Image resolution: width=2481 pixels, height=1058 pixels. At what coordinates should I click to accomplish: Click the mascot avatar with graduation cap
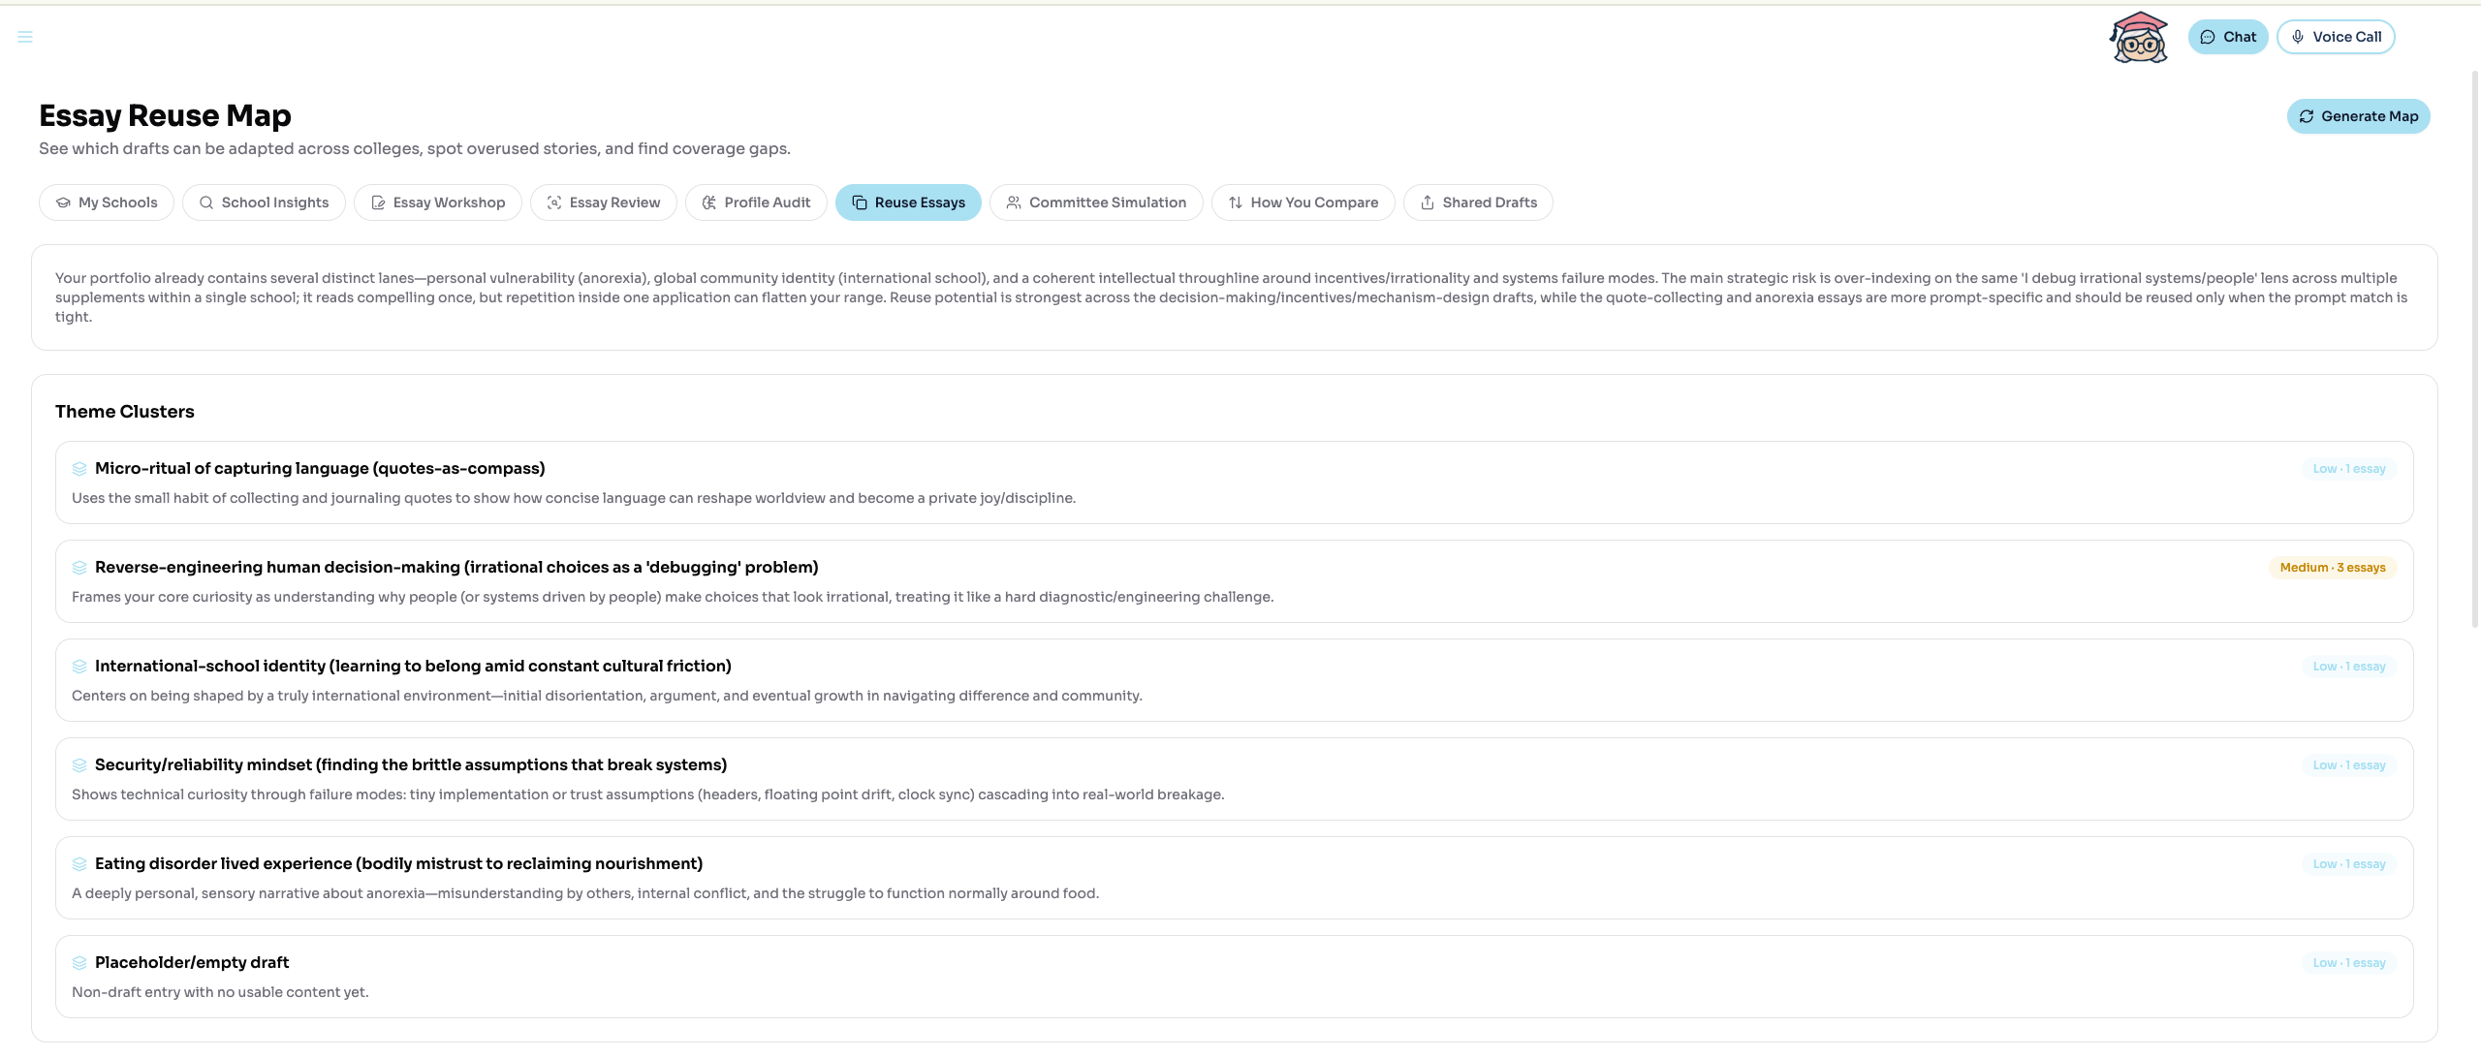click(x=2139, y=38)
